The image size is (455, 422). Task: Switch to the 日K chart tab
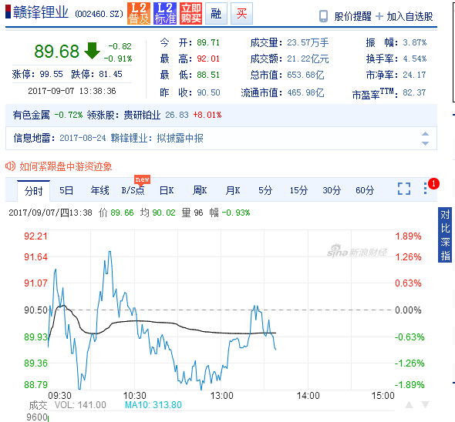click(167, 190)
